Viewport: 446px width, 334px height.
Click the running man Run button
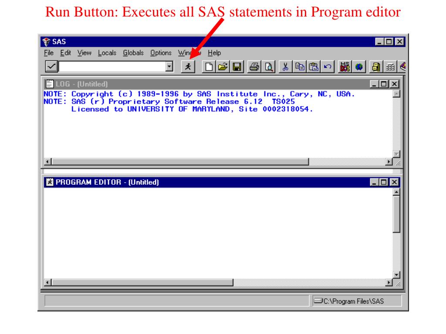pos(188,67)
